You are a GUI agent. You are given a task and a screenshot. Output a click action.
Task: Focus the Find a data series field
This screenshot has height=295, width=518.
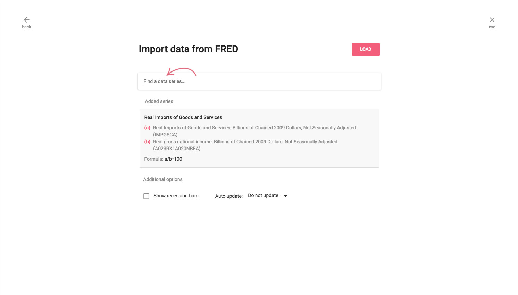click(x=259, y=81)
